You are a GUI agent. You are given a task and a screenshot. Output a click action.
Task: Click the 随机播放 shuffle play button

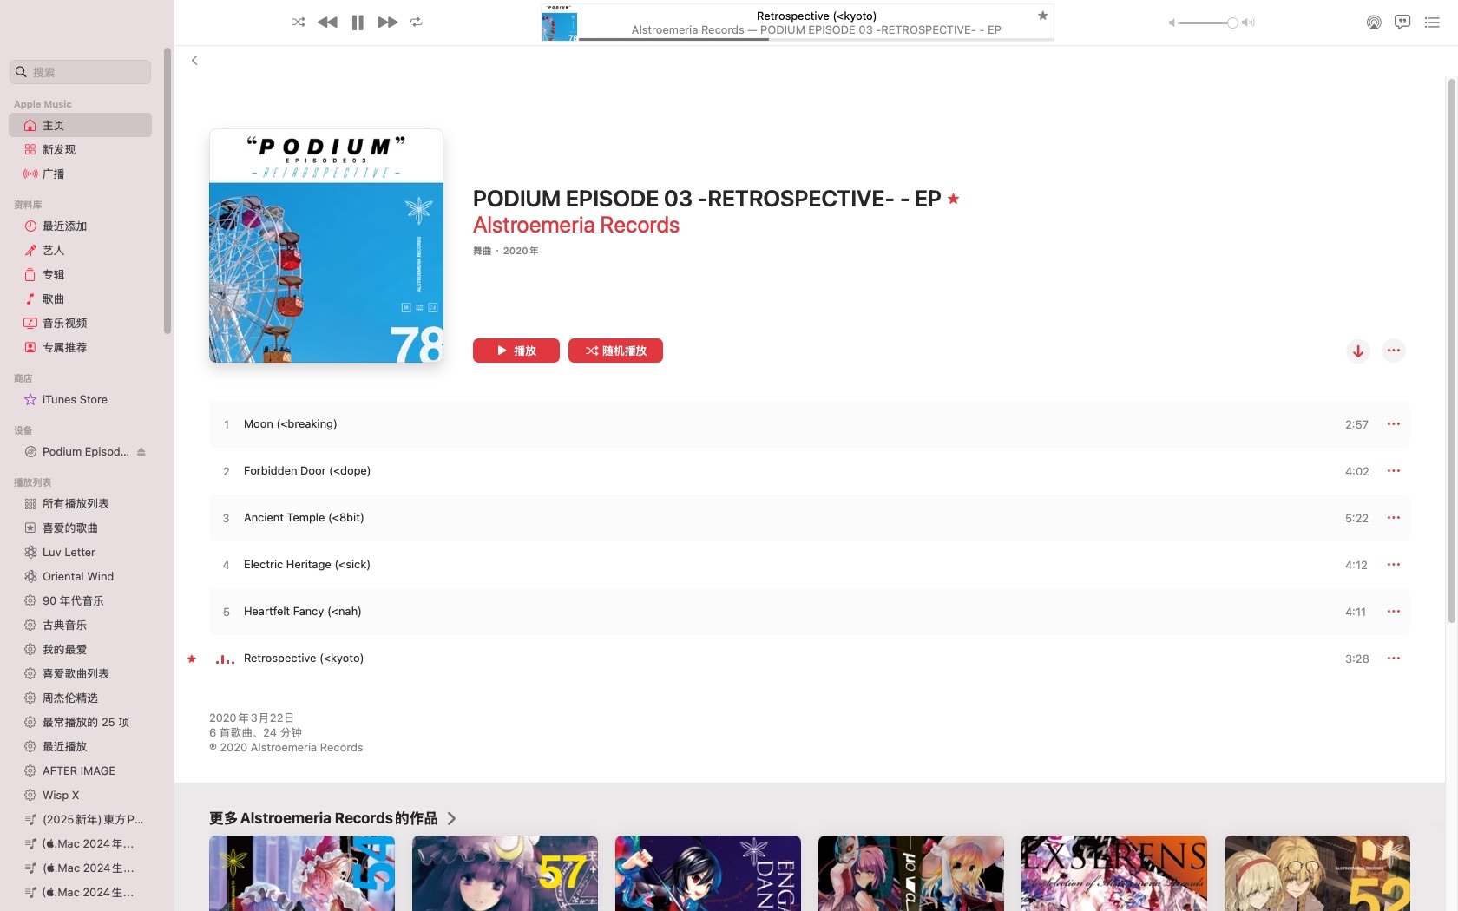(615, 351)
